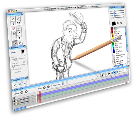Increase Fps using the stepper arrows
Viewport: 138px width, 117px height.
pyautogui.click(x=127, y=69)
